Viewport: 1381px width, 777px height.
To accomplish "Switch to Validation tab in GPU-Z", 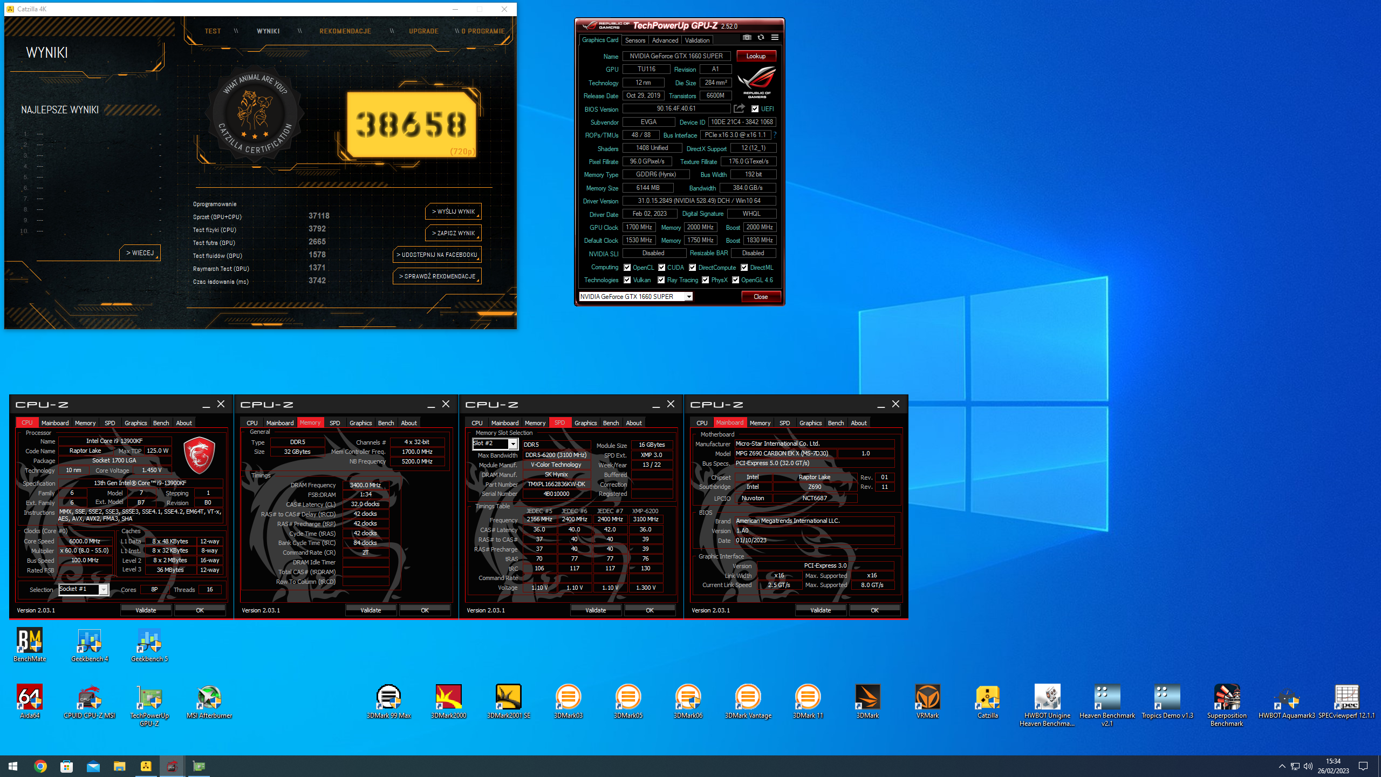I will [697, 40].
